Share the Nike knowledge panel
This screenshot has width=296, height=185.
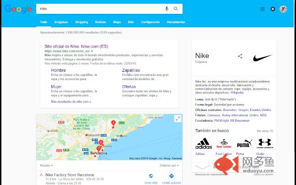click(x=240, y=56)
